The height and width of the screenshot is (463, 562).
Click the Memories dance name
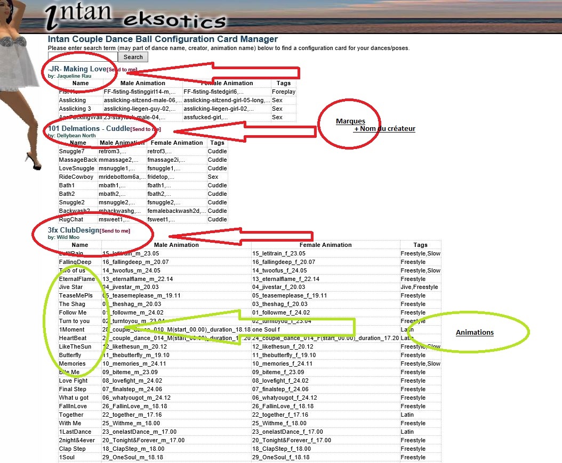(72, 364)
